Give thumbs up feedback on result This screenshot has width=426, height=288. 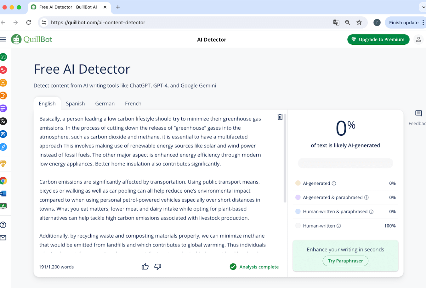click(x=145, y=267)
